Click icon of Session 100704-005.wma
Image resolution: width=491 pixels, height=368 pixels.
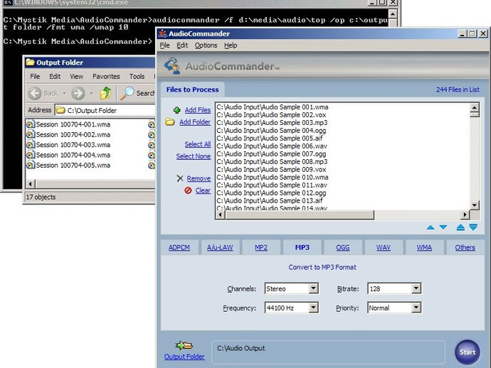point(31,165)
